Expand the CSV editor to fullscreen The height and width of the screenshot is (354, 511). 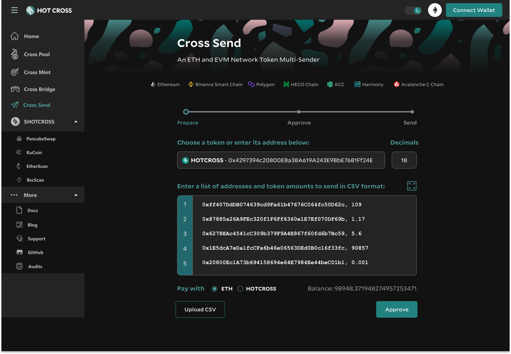coord(412,186)
